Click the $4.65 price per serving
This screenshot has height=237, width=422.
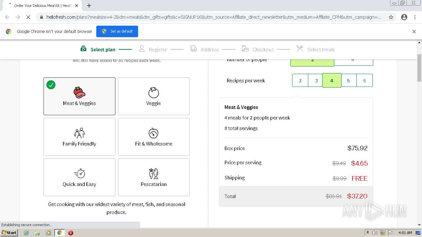tap(359, 163)
